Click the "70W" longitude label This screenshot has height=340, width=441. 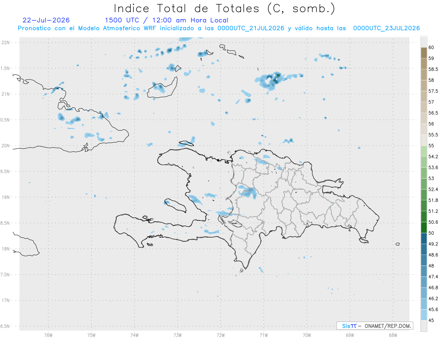coord(307,335)
